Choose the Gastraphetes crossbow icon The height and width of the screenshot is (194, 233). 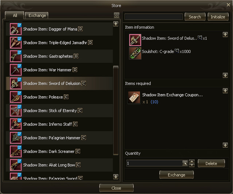point(16,56)
